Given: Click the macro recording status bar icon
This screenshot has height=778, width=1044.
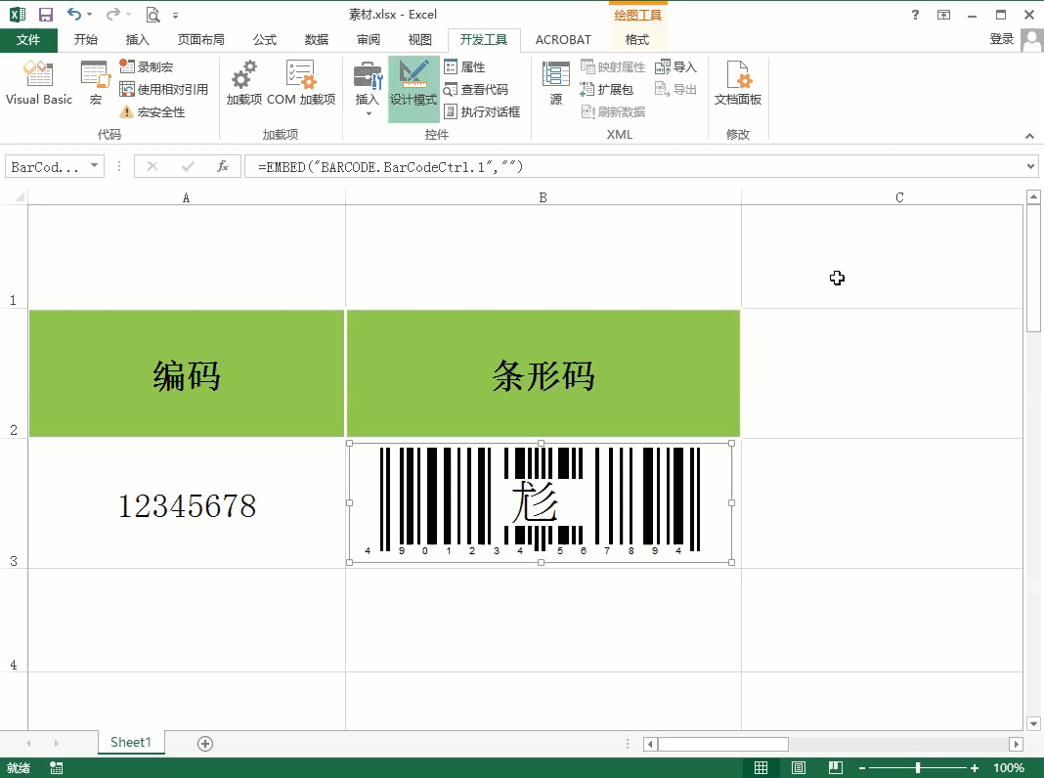Looking at the screenshot, I should tap(57, 768).
